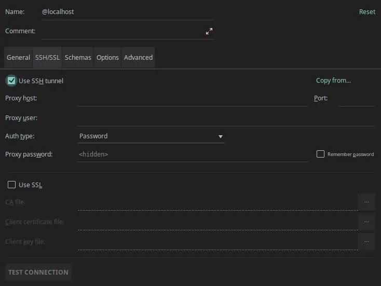Viewport: 381px width, 286px height.
Task: Open the Advanced tab
Action: [138, 57]
